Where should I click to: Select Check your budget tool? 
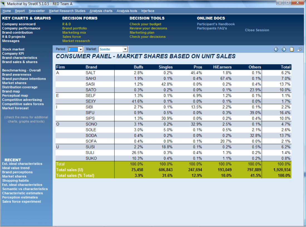pos(145,24)
